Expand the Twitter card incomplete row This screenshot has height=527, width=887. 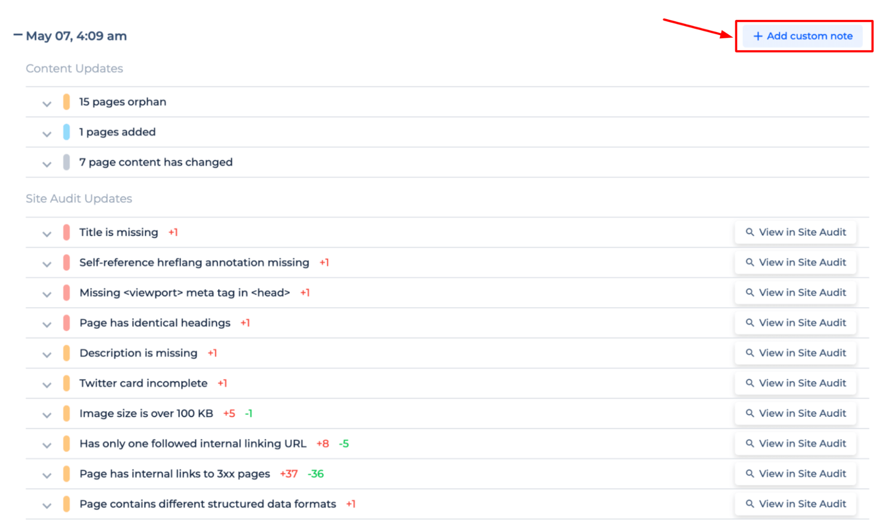pos(47,385)
